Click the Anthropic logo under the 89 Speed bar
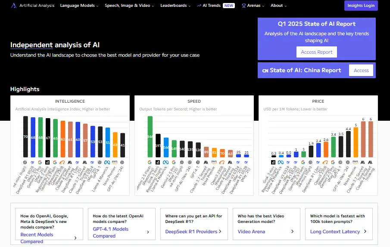 coord(206,162)
